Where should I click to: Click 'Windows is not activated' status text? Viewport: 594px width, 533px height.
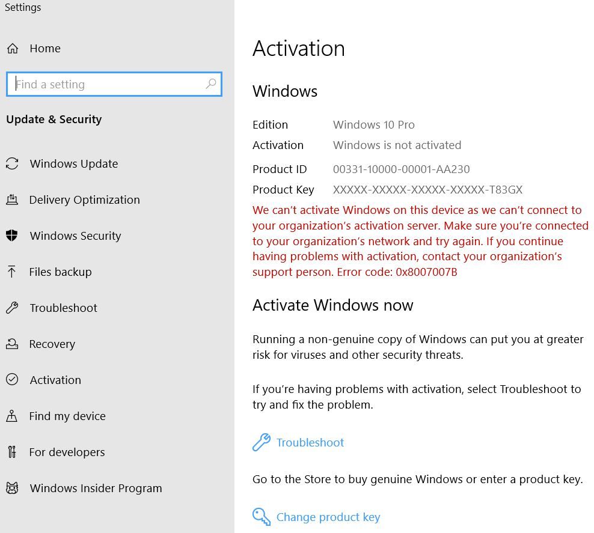(x=397, y=145)
